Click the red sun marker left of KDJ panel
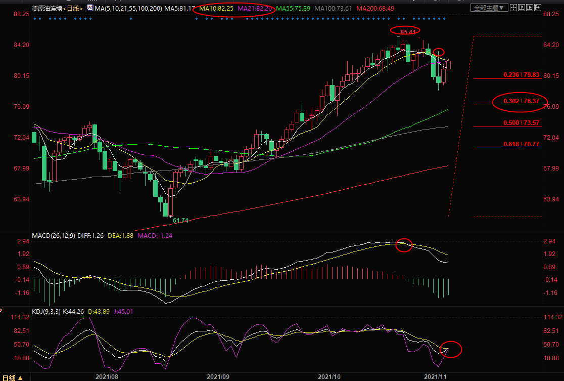 coord(2,309)
